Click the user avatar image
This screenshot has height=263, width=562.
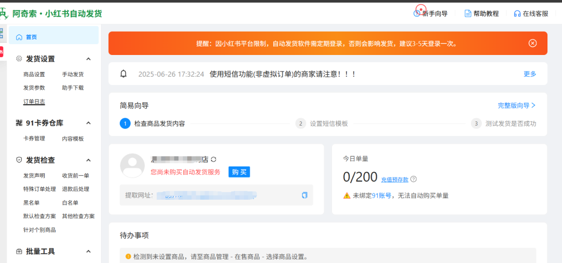point(132,165)
